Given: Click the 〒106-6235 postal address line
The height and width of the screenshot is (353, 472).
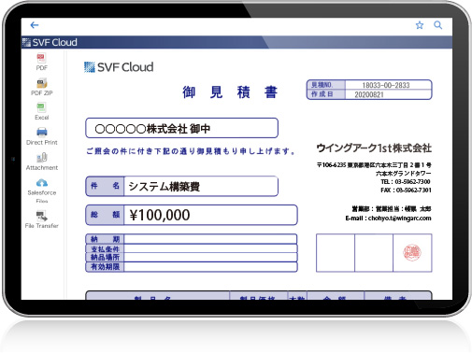Looking at the screenshot, I should (x=374, y=165).
